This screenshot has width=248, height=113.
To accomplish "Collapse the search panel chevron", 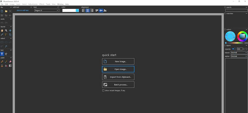I will click(246, 7).
